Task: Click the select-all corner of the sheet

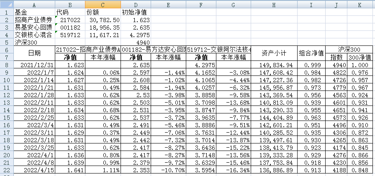Action: (x=7, y=4)
